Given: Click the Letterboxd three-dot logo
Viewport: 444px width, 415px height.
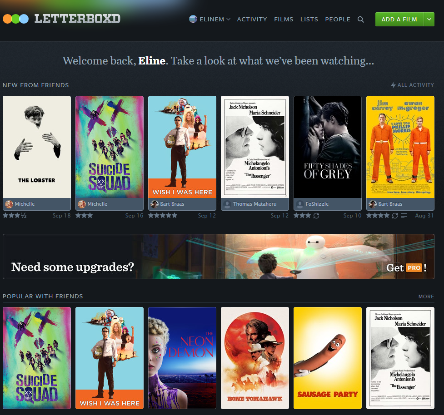Looking at the screenshot, I should [15, 19].
